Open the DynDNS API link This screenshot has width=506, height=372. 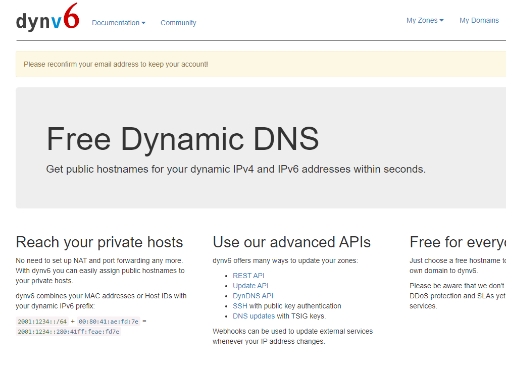pyautogui.click(x=252, y=296)
